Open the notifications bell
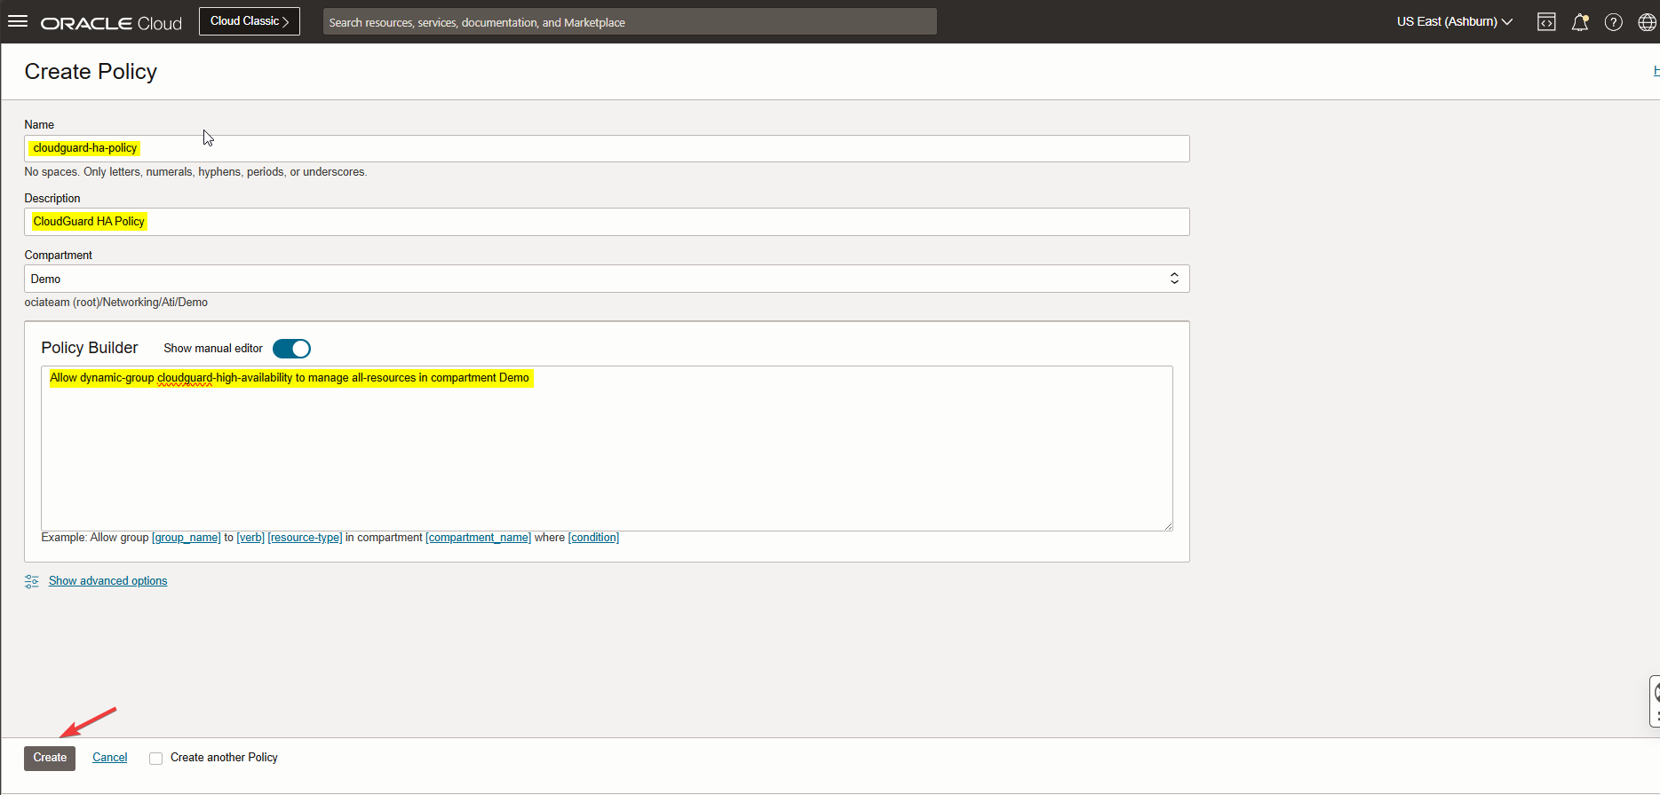Image resolution: width=1660 pixels, height=795 pixels. [1579, 22]
